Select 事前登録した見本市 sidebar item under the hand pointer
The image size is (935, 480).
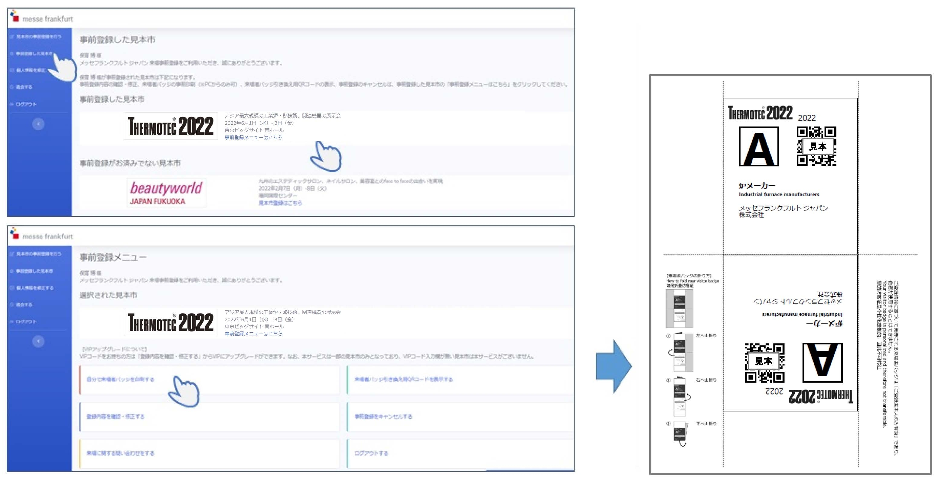tap(31, 53)
